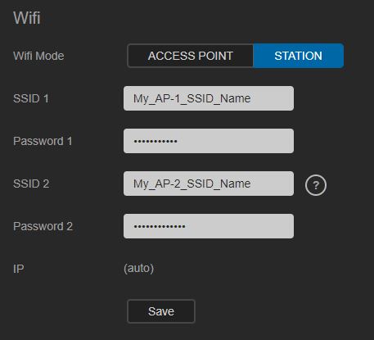Click the Wifi Mode label
The image size is (374, 340).
[x=38, y=56]
